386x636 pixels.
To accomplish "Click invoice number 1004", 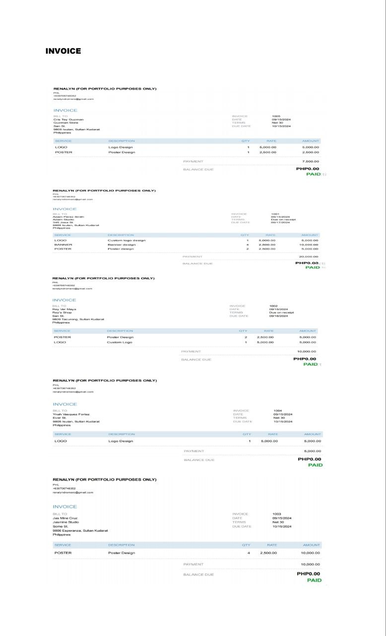I will [x=277, y=411].
